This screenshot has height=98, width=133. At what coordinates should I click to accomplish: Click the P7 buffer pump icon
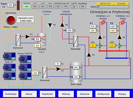click(59, 69)
